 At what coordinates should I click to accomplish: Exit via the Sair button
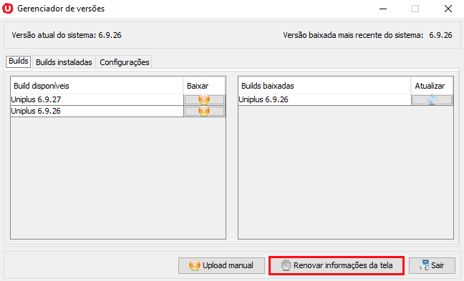432,265
